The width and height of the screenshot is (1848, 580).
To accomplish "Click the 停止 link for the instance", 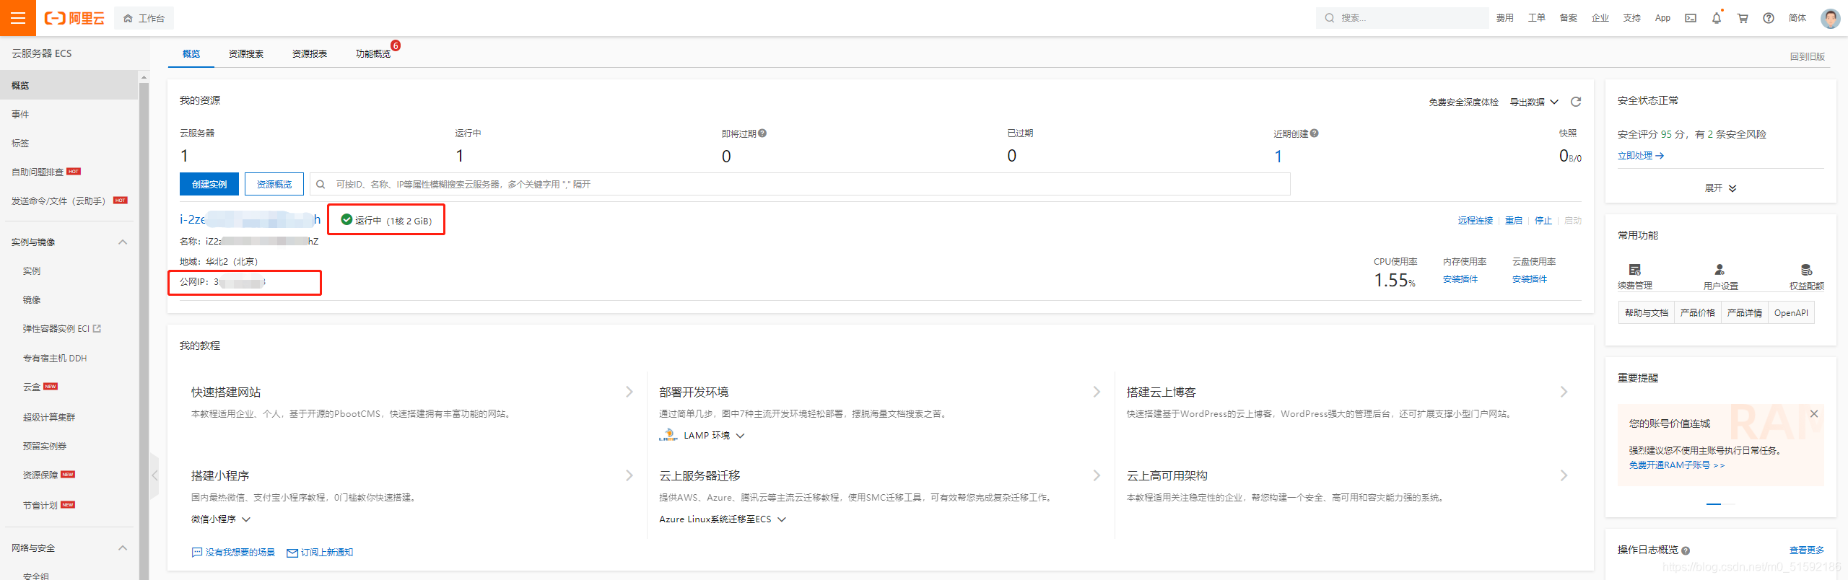I will [x=1543, y=221].
